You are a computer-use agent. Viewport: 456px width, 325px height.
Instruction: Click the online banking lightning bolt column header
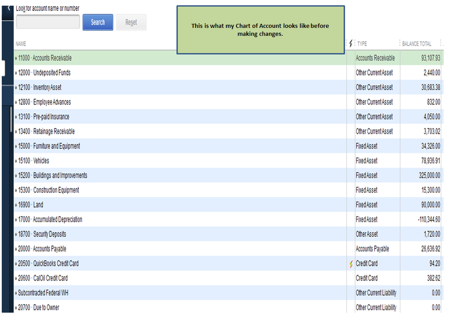pyautogui.click(x=351, y=43)
